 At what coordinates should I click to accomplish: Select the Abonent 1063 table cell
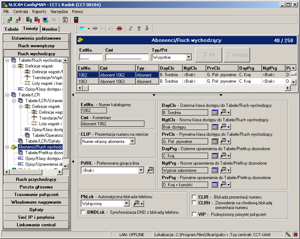(x=117, y=81)
